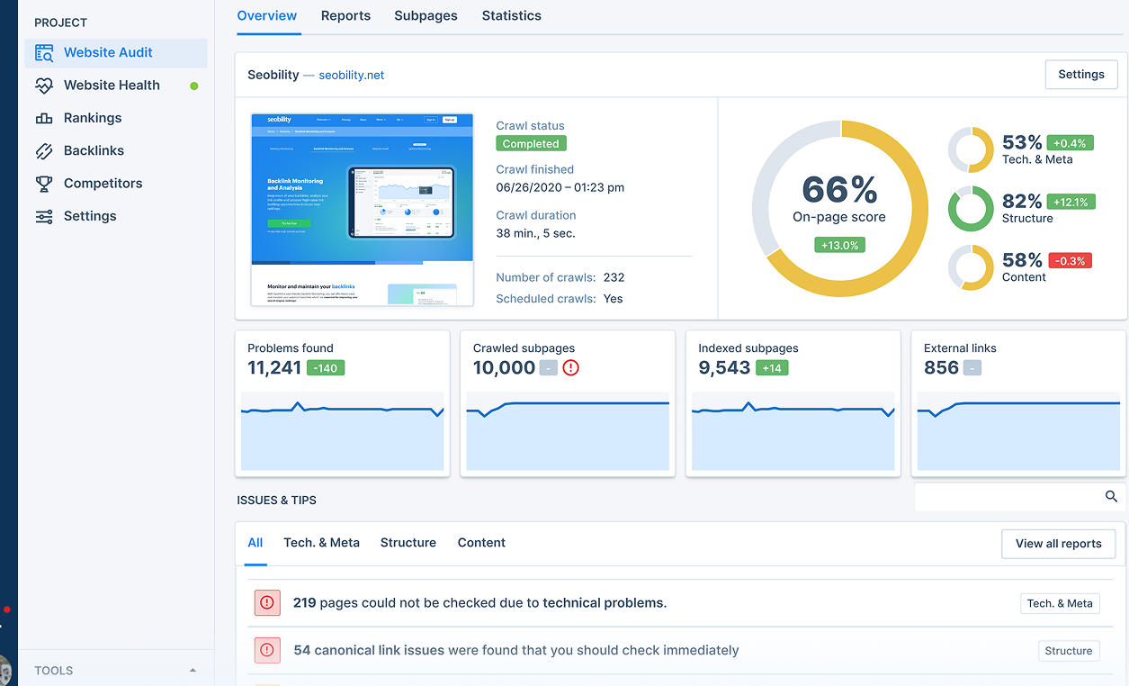The width and height of the screenshot is (1129, 686).
Task: Collapse the TOOLS section
Action: (192, 670)
